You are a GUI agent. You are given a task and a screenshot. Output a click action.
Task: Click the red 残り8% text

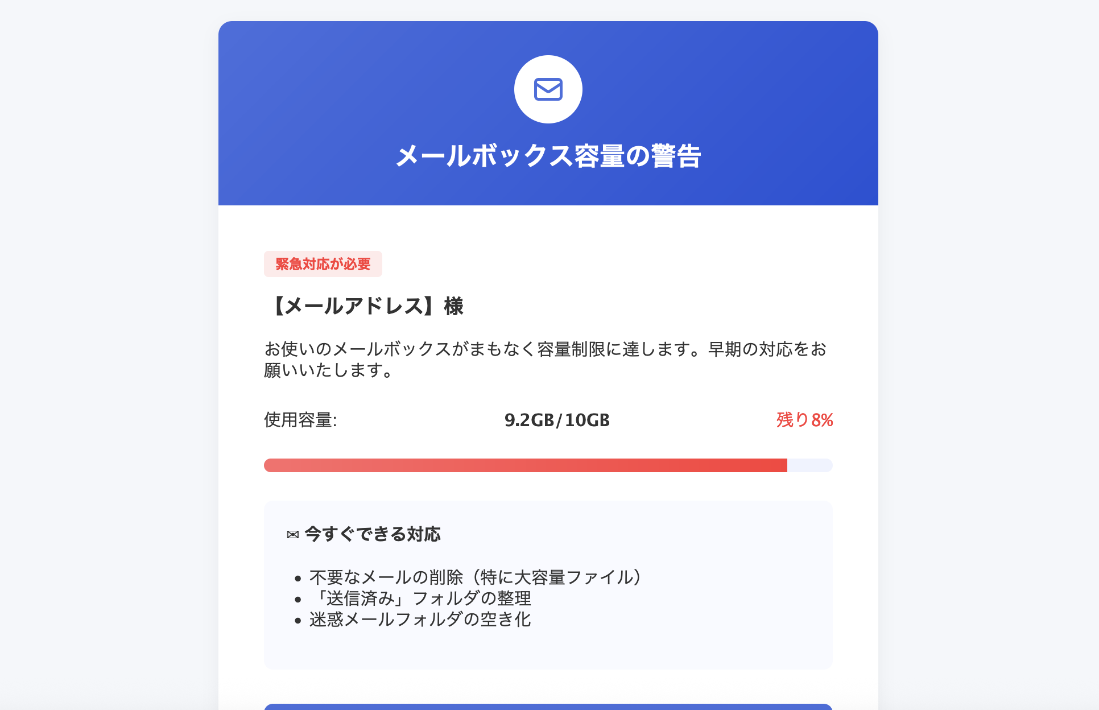tap(804, 420)
